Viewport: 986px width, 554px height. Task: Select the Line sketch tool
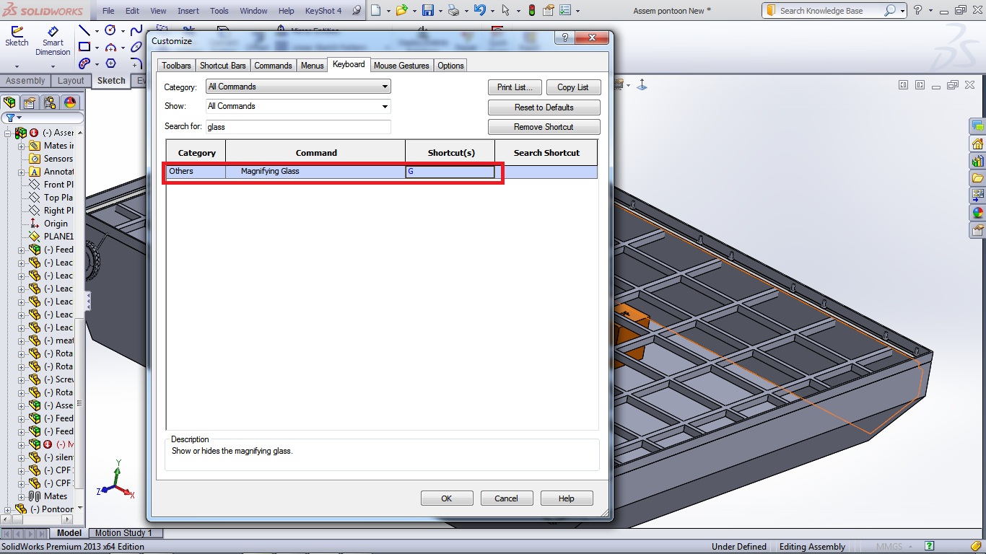[x=84, y=31]
